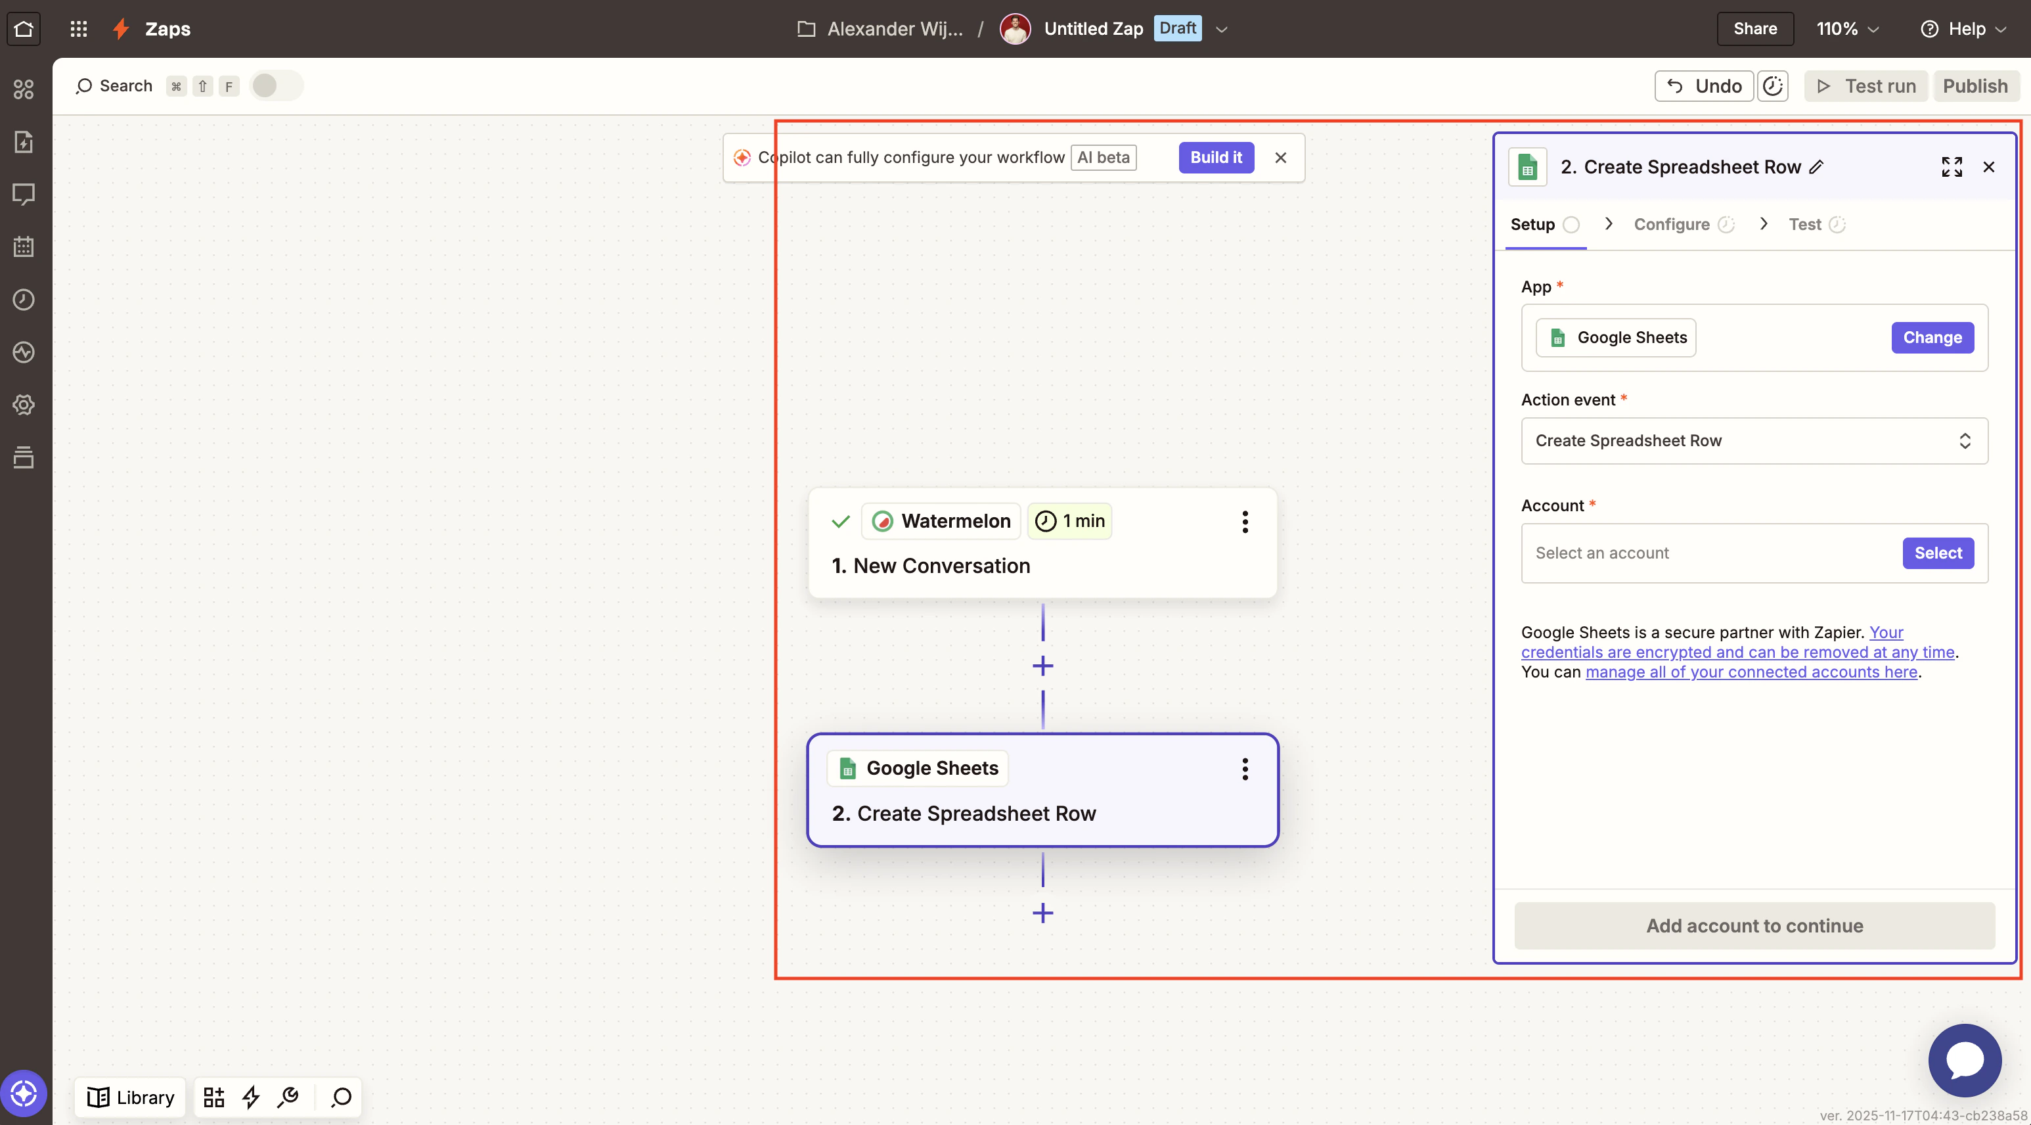Click Build it in Copilot banner
This screenshot has height=1125, width=2031.
[x=1216, y=158]
